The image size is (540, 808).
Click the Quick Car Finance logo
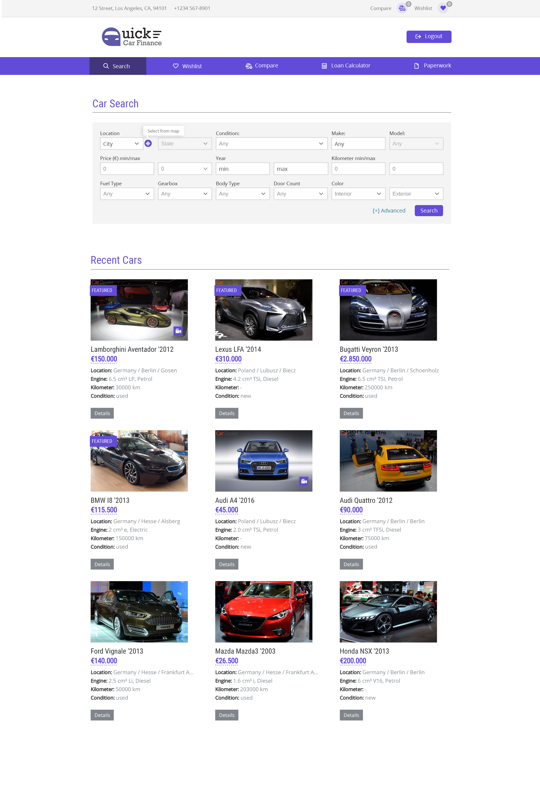coord(132,37)
